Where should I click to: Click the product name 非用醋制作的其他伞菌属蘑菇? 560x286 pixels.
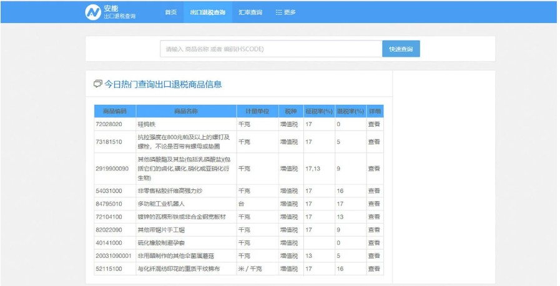(176, 256)
